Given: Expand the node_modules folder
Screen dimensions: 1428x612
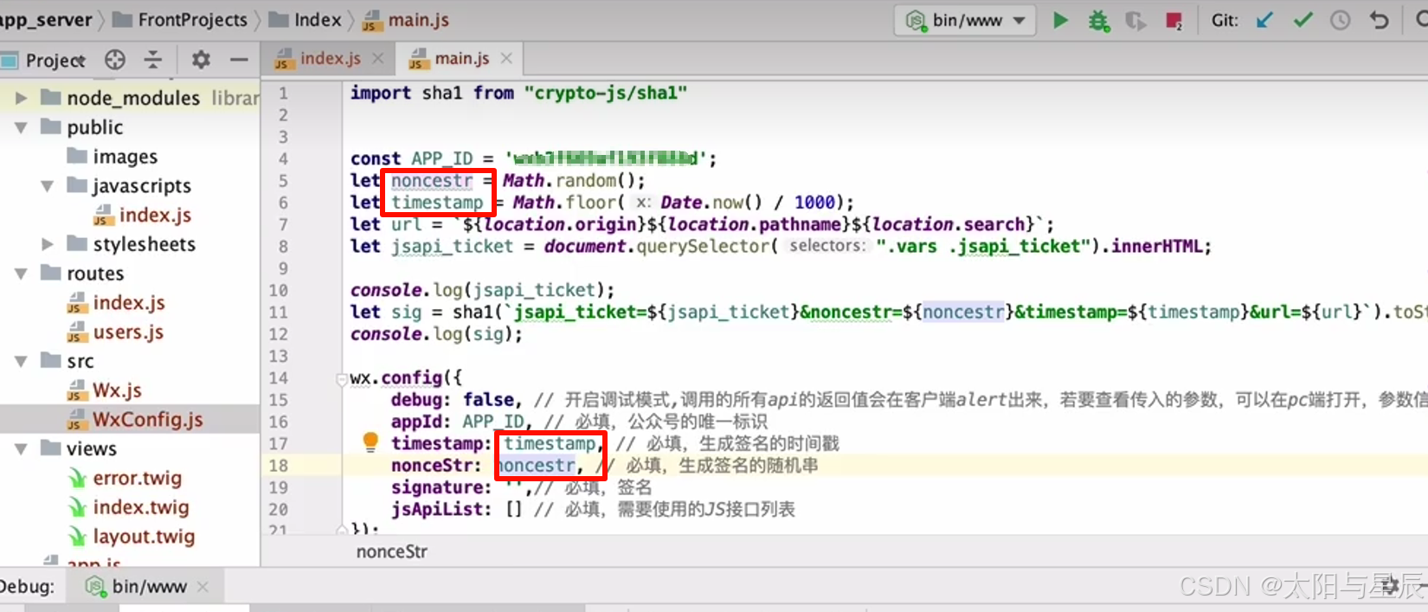Looking at the screenshot, I should (x=21, y=98).
